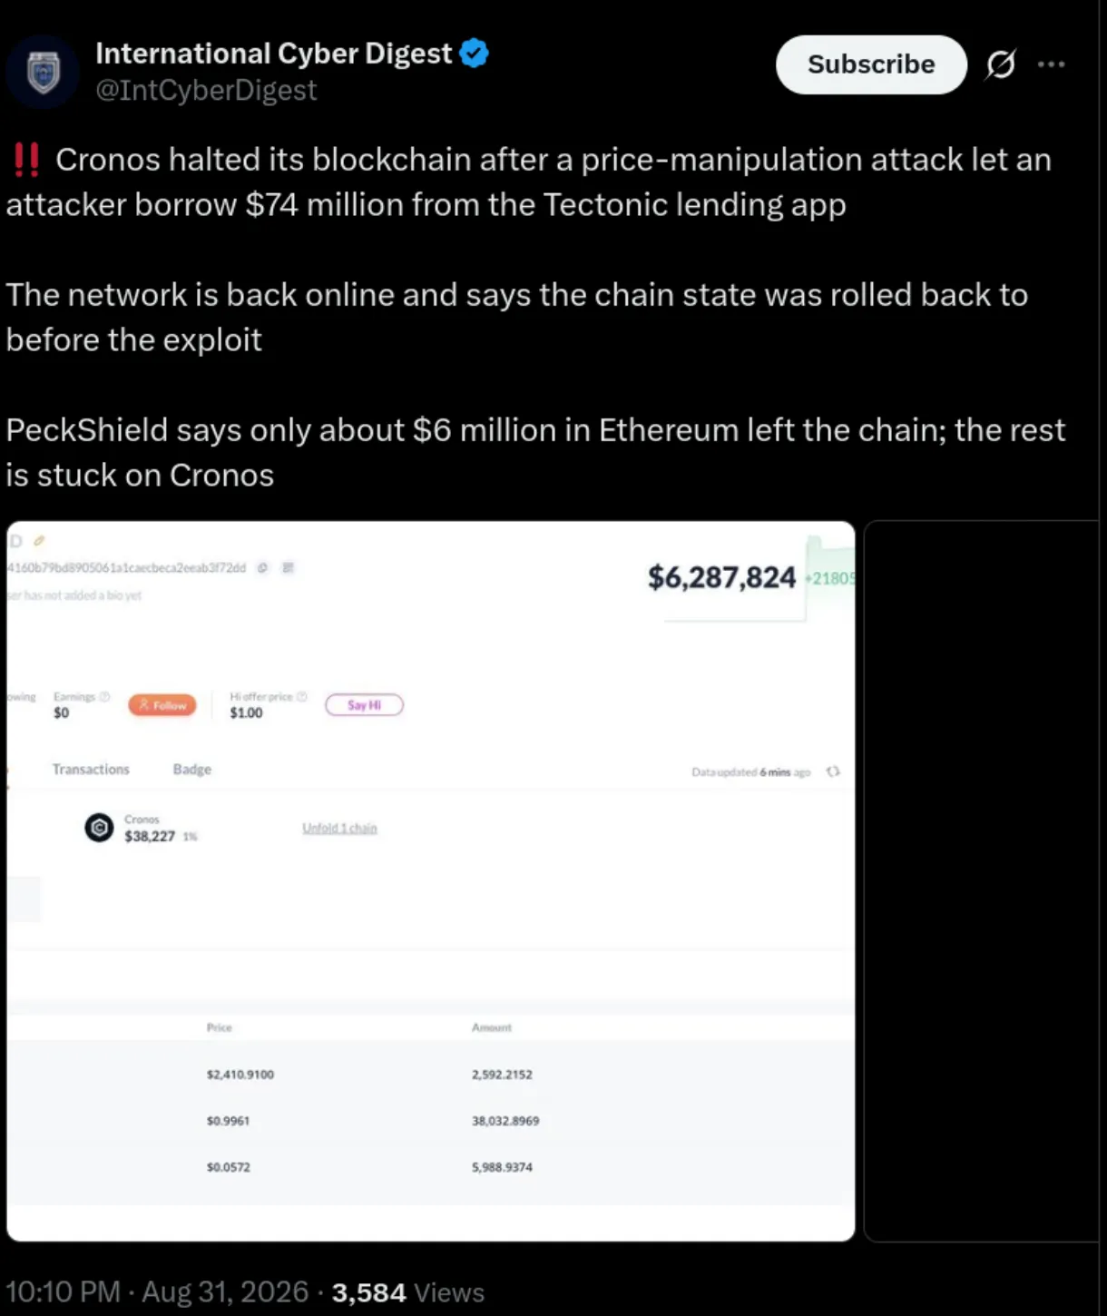Screen dimensions: 1107x1316
Task: Click the pencil edit icon
Action: coord(39,541)
